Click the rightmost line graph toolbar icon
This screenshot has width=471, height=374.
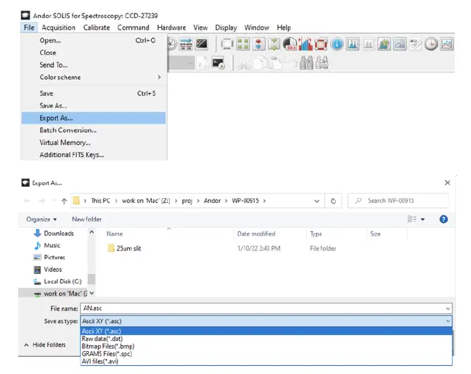click(447, 44)
